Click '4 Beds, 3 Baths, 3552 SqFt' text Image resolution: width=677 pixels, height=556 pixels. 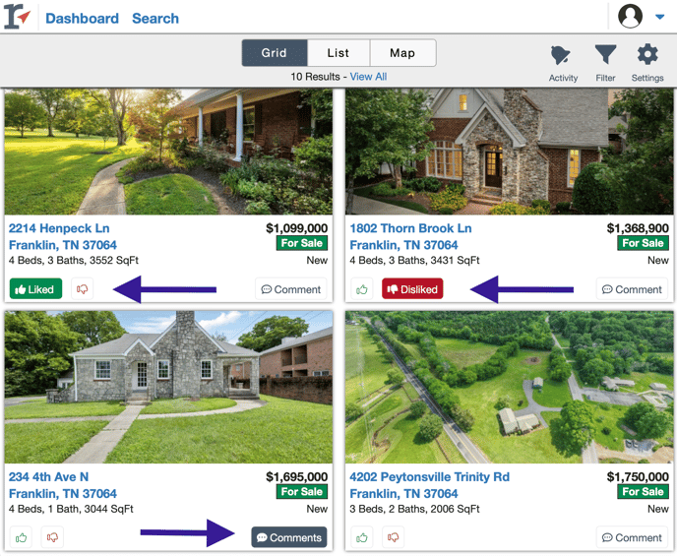(74, 261)
